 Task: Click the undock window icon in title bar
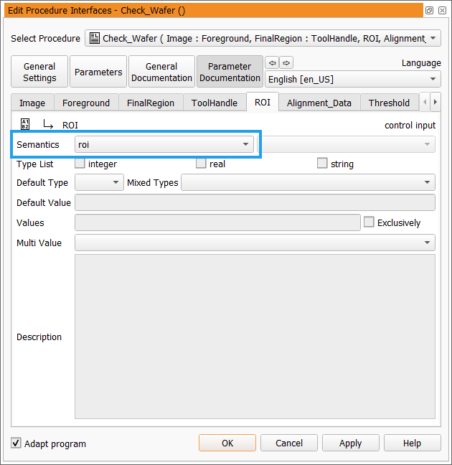[429, 11]
